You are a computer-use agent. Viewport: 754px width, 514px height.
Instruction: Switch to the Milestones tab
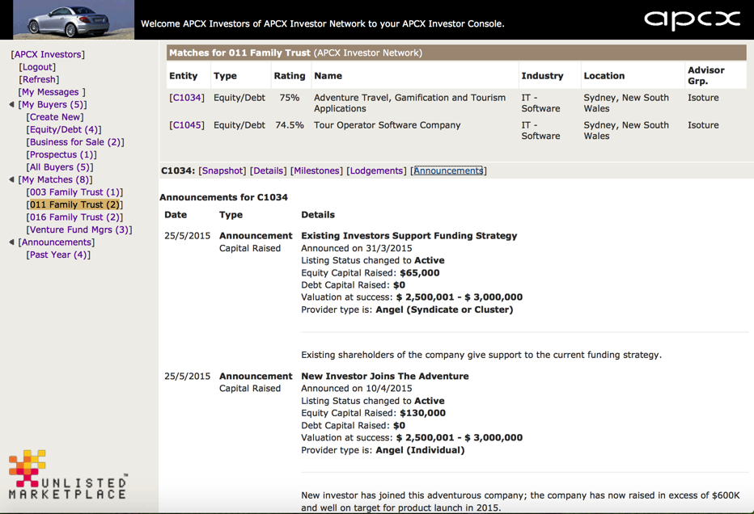316,171
